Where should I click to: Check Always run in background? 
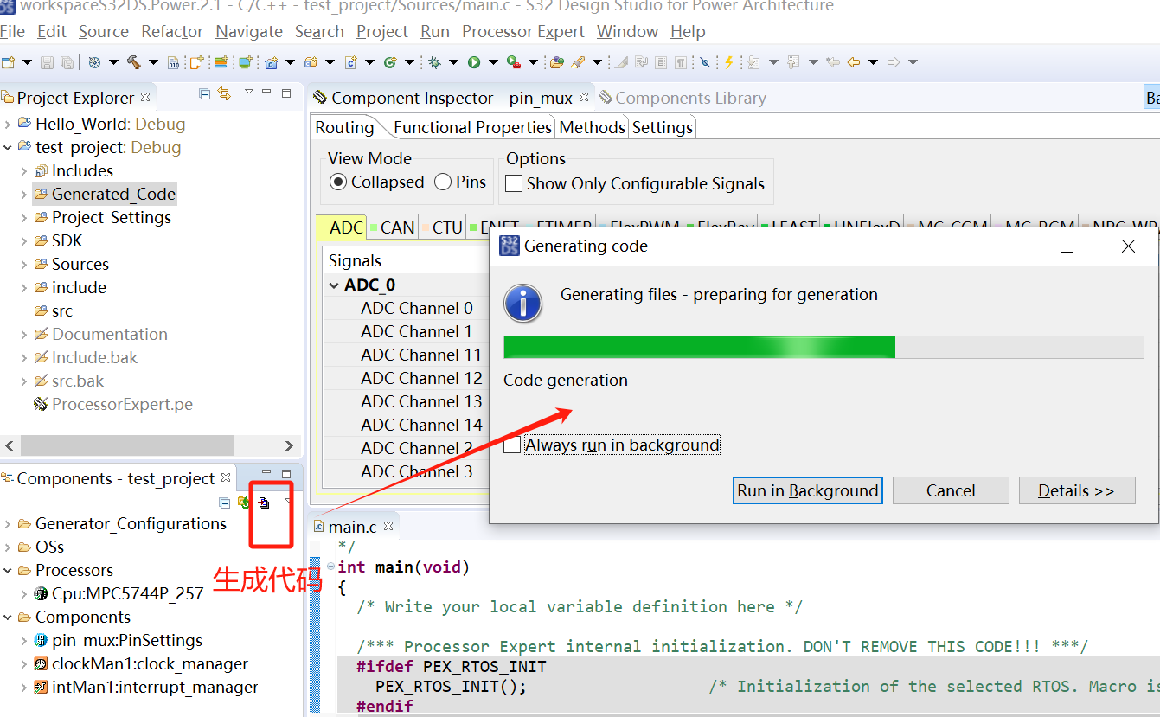click(513, 445)
